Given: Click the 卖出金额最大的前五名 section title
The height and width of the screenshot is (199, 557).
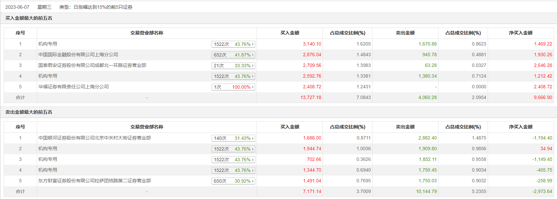Looking at the screenshot, I should (x=29, y=112).
